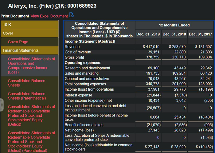215x153 pixels.
Task: Open Stockholders' Equity (Deficit) statement without Parenthetical
Action: click(31, 116)
